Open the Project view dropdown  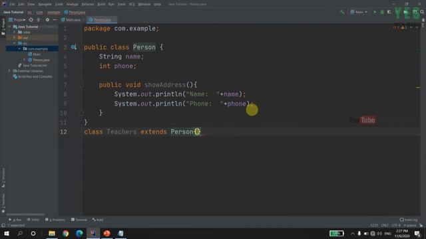tap(17, 20)
